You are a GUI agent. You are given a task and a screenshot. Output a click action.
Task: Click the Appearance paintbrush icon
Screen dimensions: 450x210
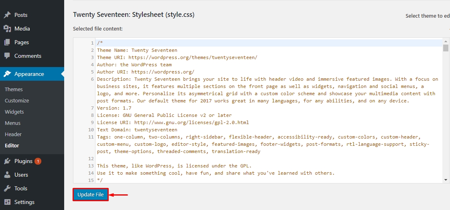pos(7,74)
